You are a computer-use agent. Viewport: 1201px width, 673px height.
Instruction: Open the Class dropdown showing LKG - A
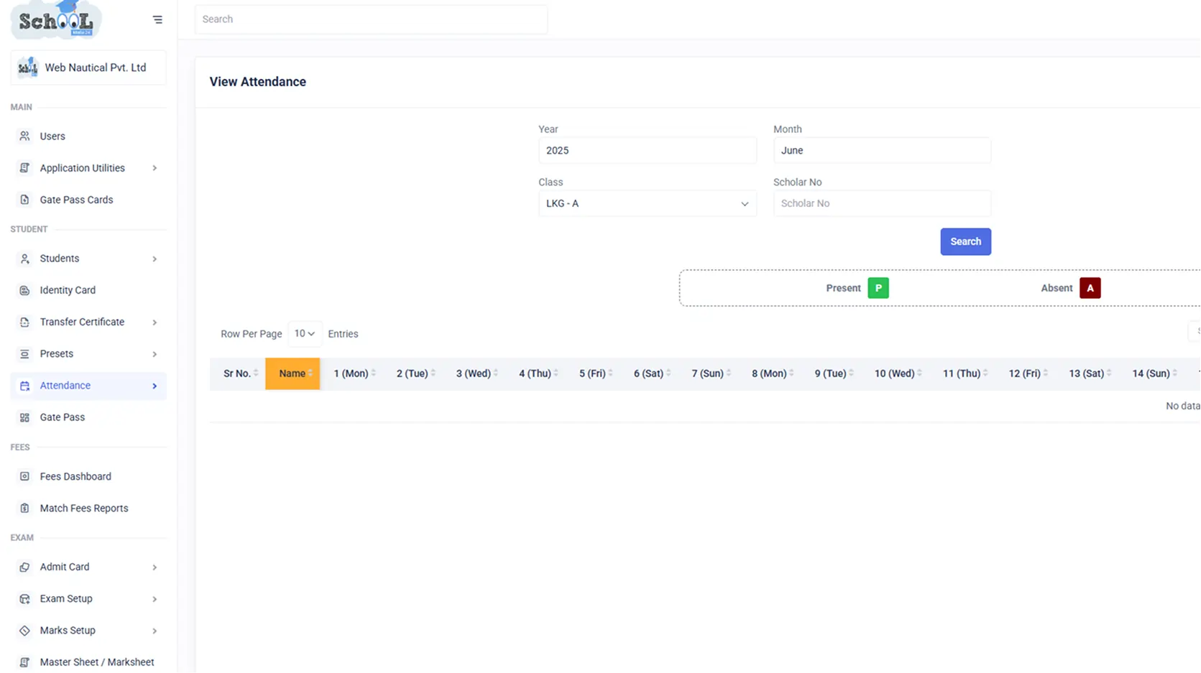coord(647,203)
